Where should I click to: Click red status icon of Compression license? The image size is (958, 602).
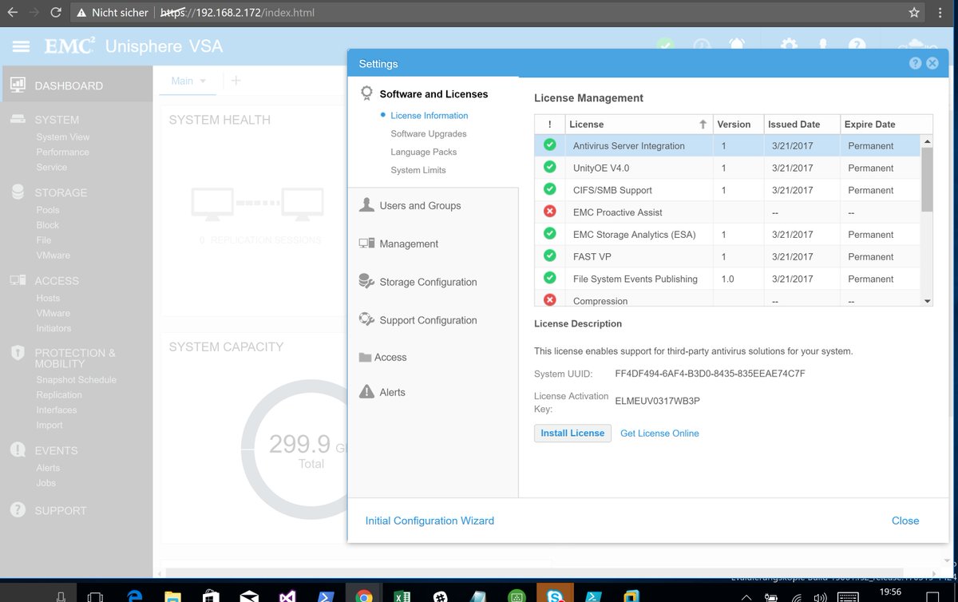(x=549, y=300)
